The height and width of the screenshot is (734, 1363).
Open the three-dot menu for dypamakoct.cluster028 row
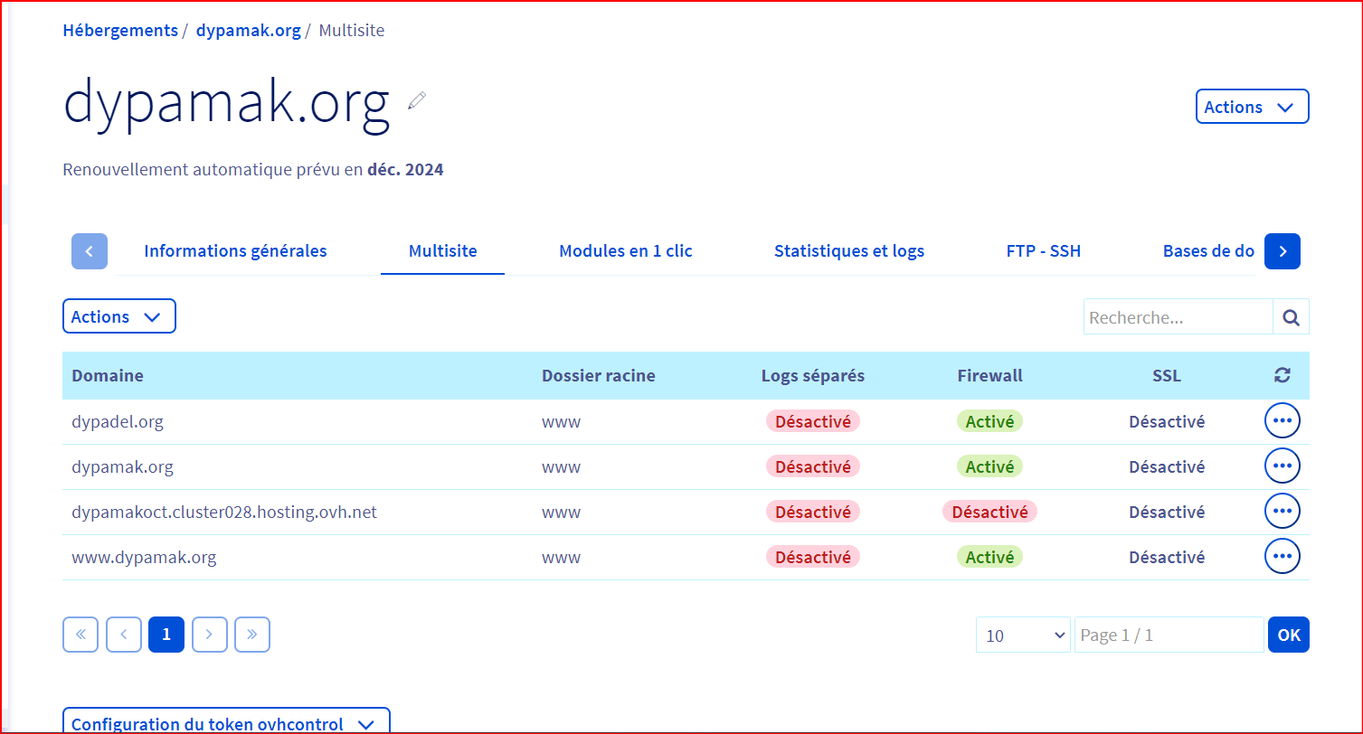1282,512
